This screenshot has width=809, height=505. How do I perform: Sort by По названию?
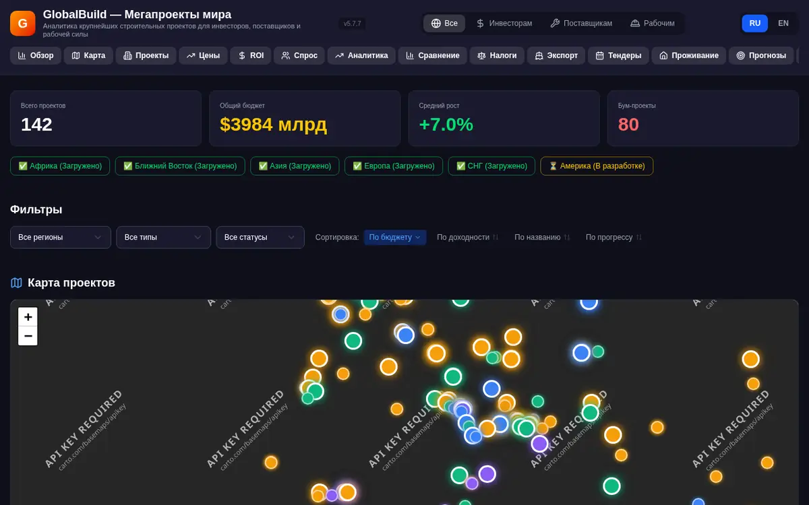tap(542, 237)
